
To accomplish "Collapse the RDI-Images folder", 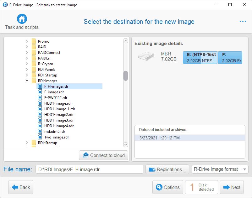I will click(27, 81).
